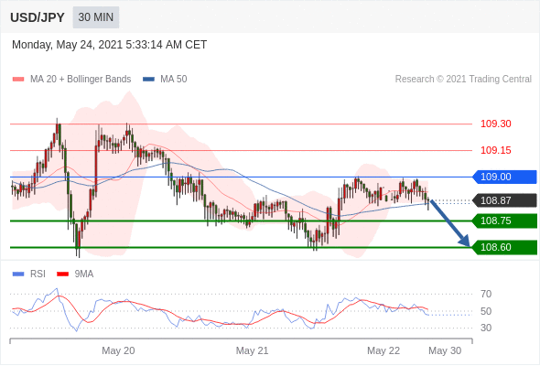Click the blue downward forecast arrow
Screen dimensions: 540x366
[x=450, y=223]
